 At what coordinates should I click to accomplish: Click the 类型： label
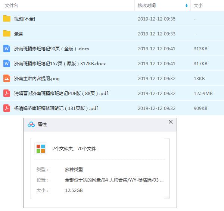(43, 170)
